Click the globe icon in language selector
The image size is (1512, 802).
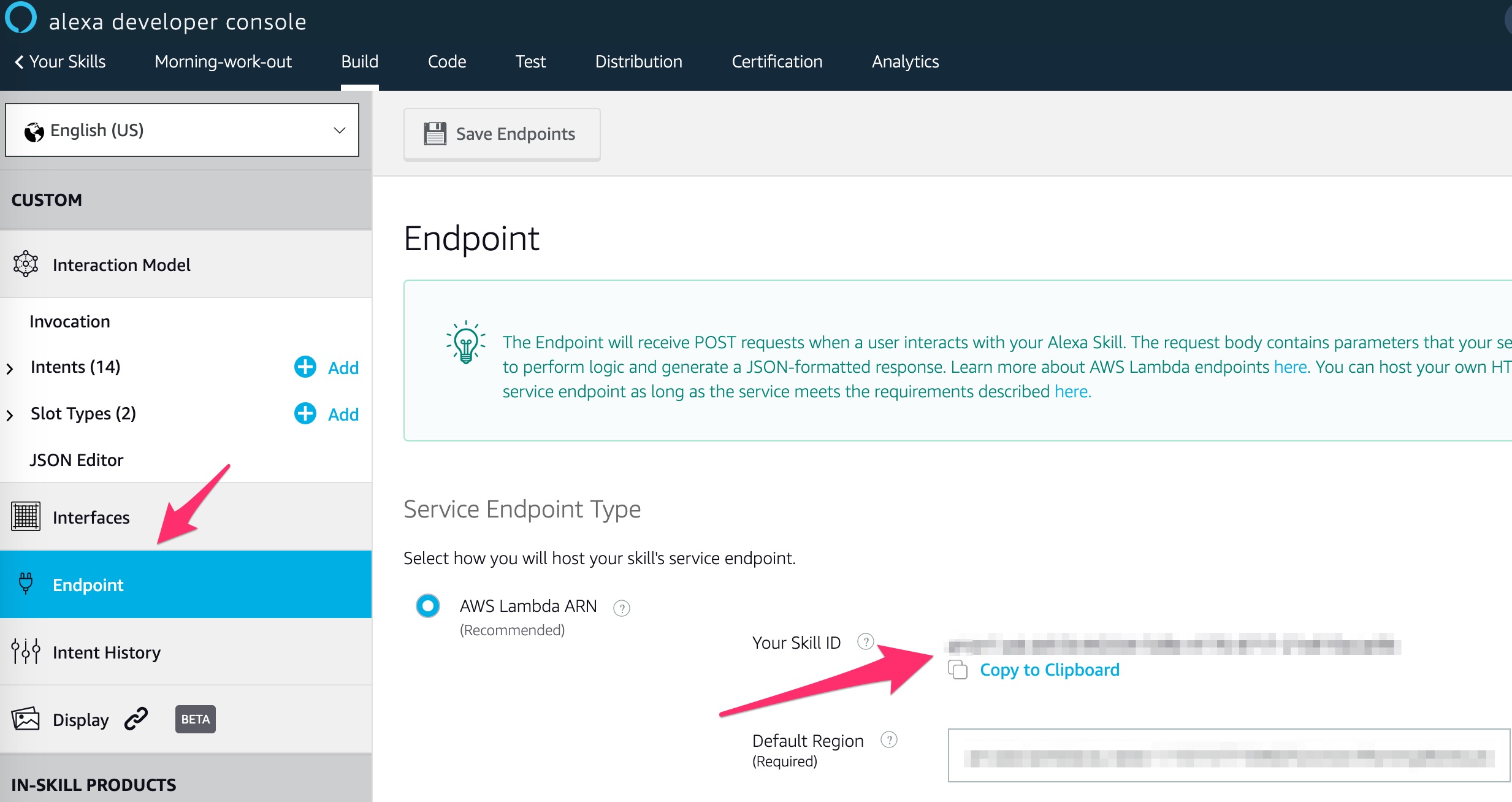[x=34, y=131]
